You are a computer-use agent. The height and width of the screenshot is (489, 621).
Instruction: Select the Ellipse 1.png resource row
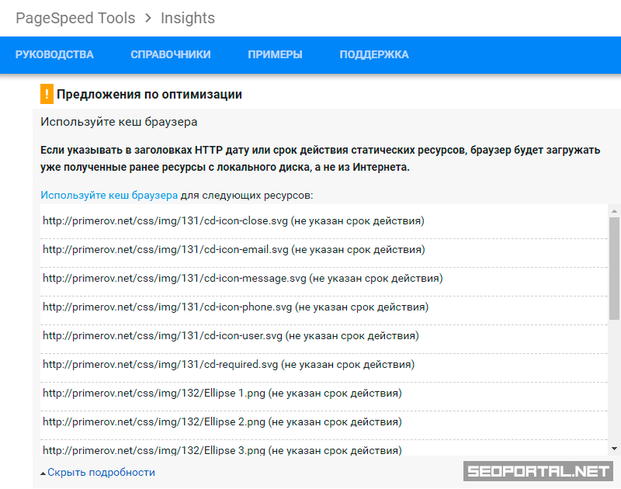222,394
